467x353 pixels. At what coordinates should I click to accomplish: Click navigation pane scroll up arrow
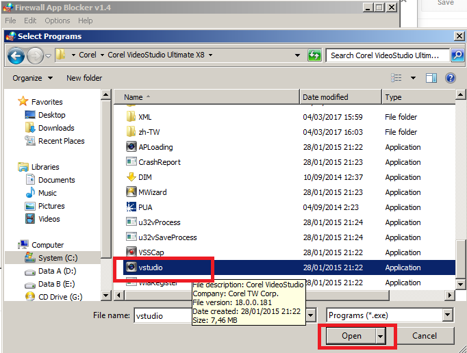pos(105,94)
